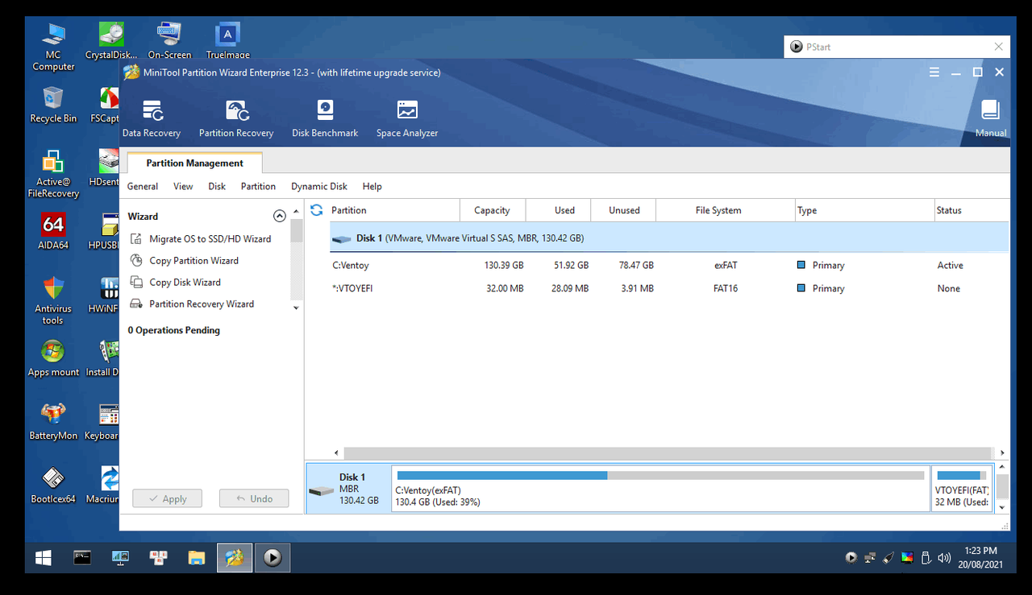Click the Windows Start button
The width and height of the screenshot is (1032, 595).
click(x=43, y=557)
